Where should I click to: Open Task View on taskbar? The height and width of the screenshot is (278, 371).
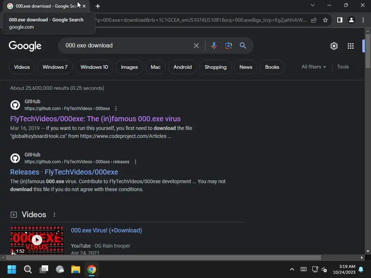(x=44, y=269)
